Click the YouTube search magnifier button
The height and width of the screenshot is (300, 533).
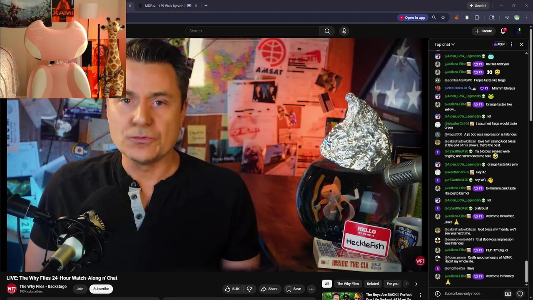[327, 31]
